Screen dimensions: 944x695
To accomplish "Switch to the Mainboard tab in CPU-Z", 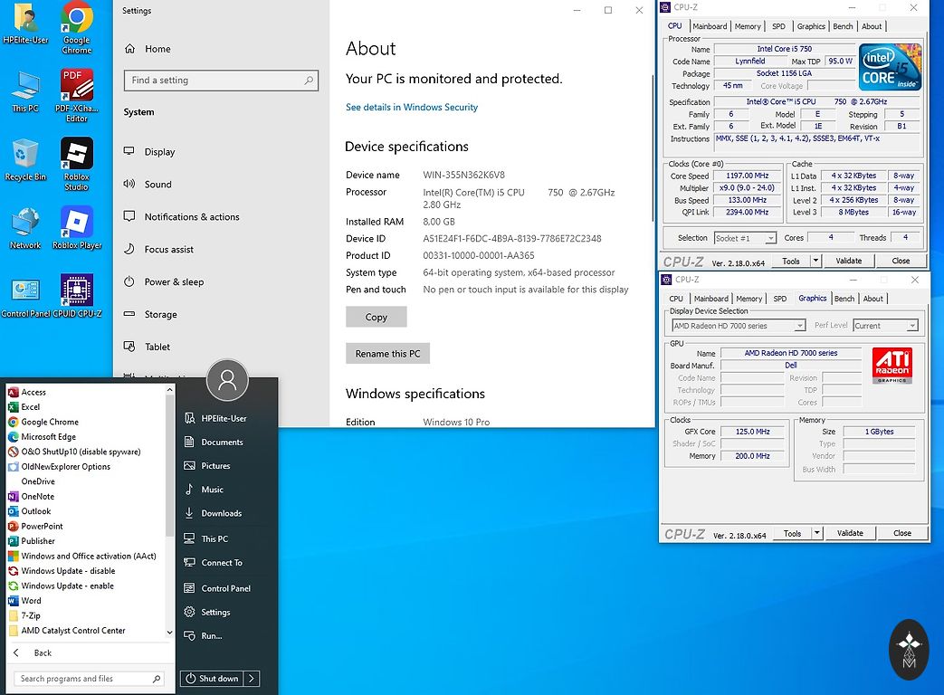I will [x=710, y=26].
